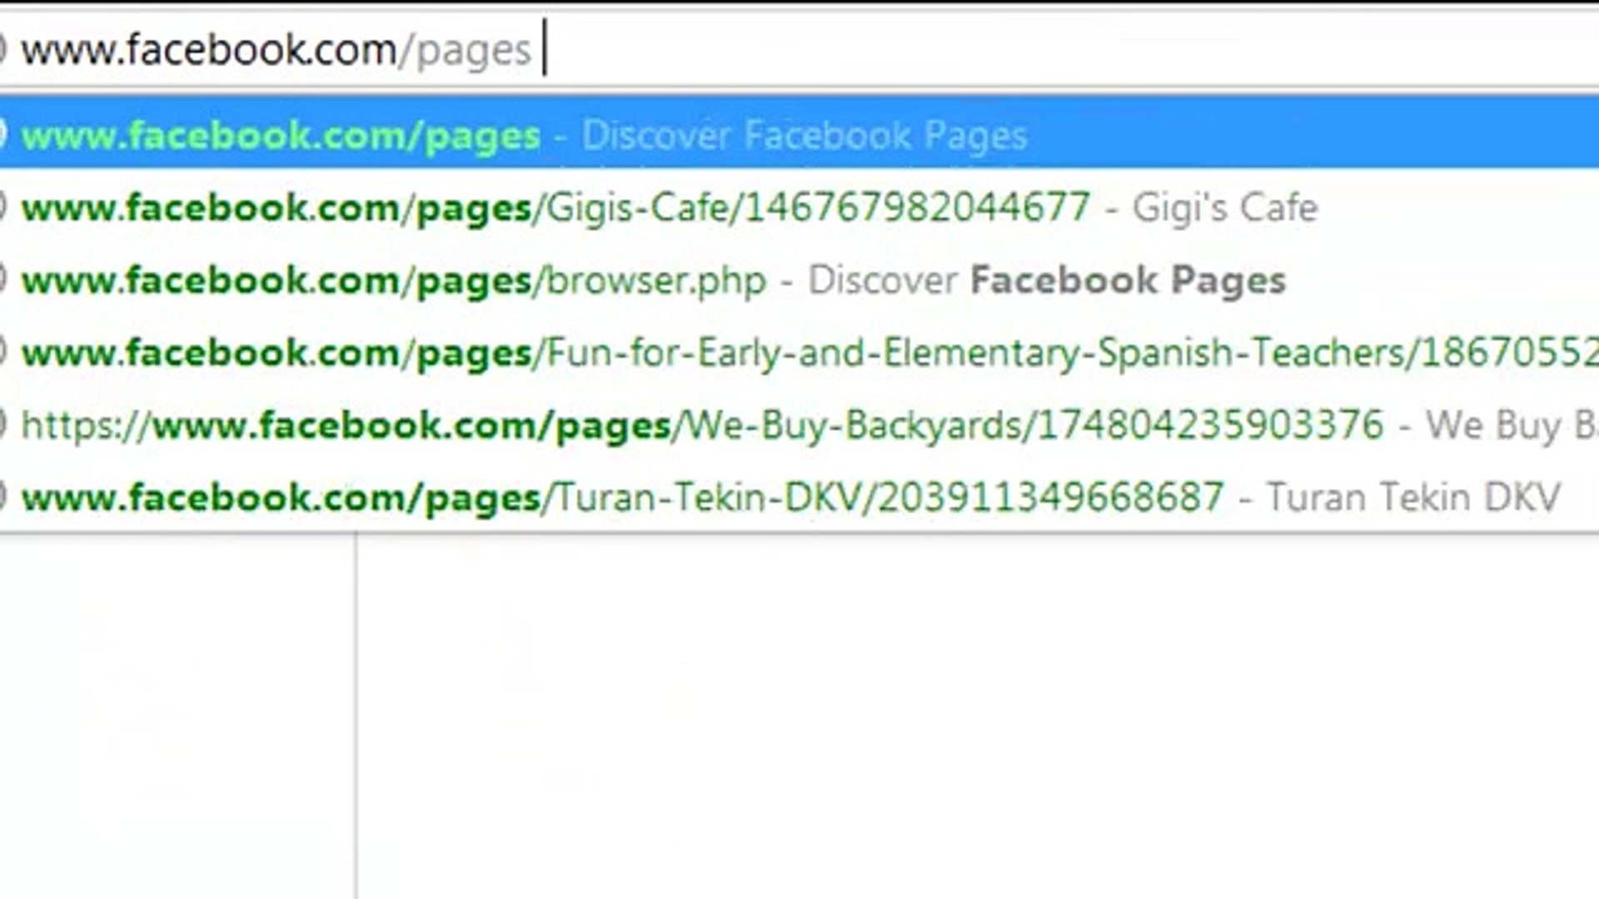Click the globe icon on the highlighted suggestion
The width and height of the screenshot is (1599, 899).
pyautogui.click(x=4, y=134)
